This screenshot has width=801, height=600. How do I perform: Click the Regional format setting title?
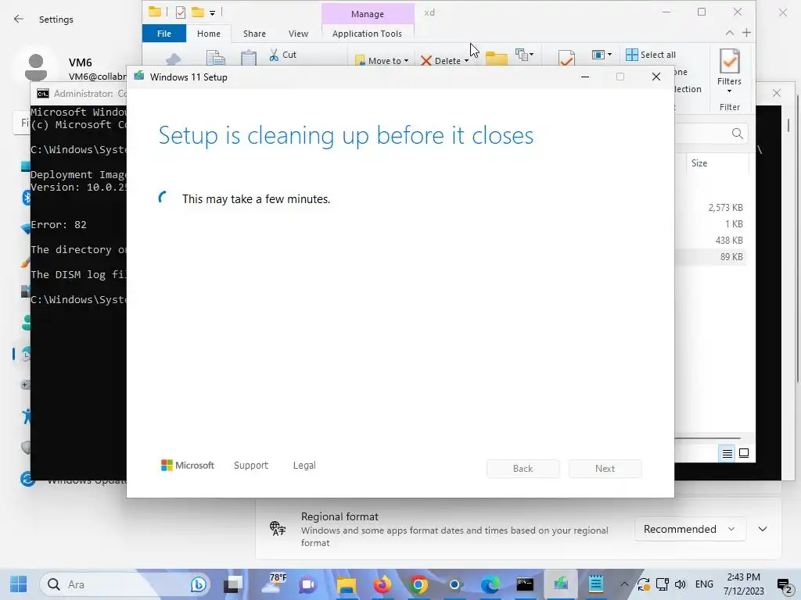(x=339, y=517)
